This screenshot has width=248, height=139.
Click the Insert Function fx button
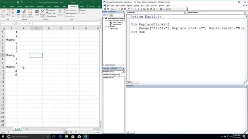tap(29, 24)
